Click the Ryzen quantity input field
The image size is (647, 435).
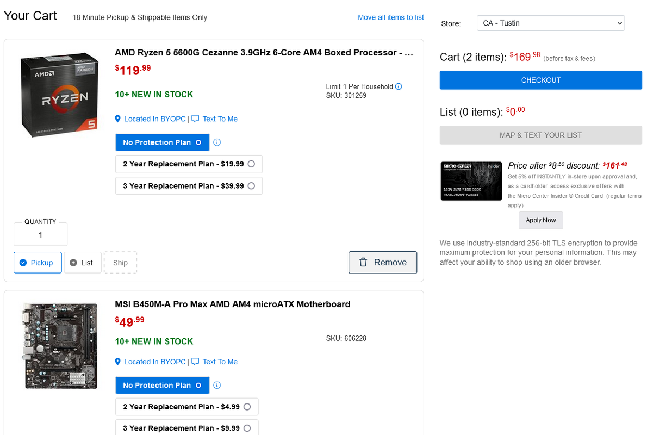[x=40, y=235]
